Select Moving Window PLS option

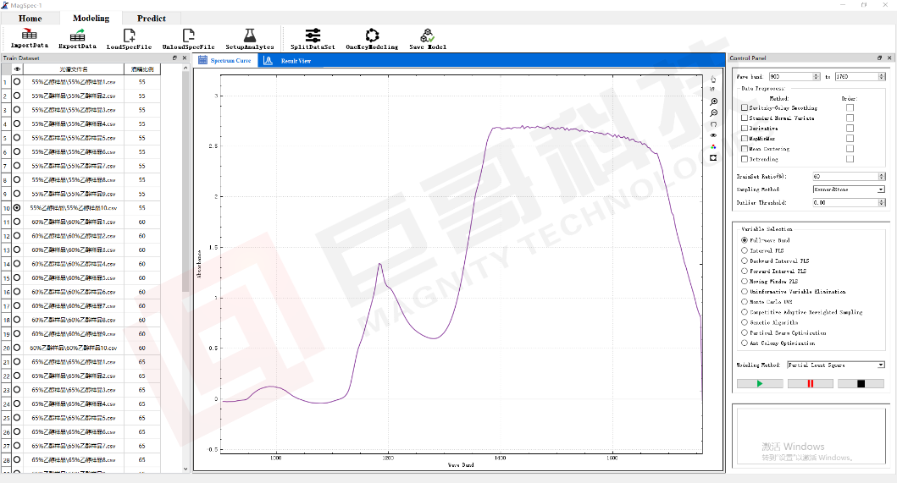745,281
